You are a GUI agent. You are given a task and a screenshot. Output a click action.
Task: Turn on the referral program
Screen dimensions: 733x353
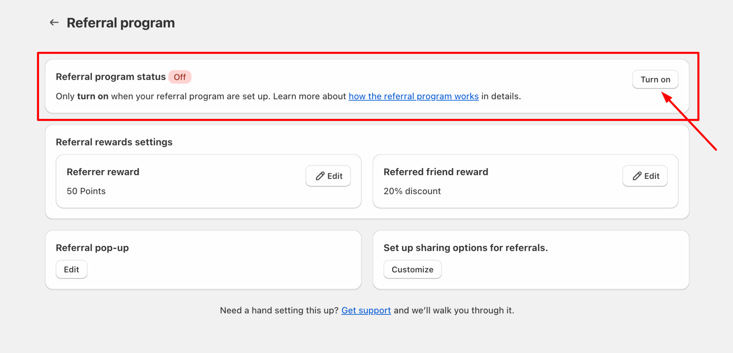coord(655,79)
